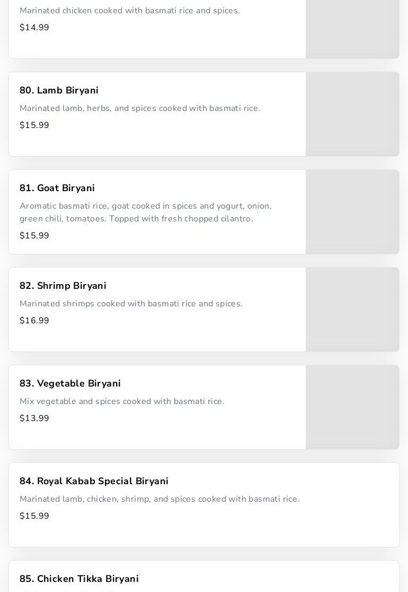
Task: Open the Lamb Biryani item title
Action: (59, 90)
